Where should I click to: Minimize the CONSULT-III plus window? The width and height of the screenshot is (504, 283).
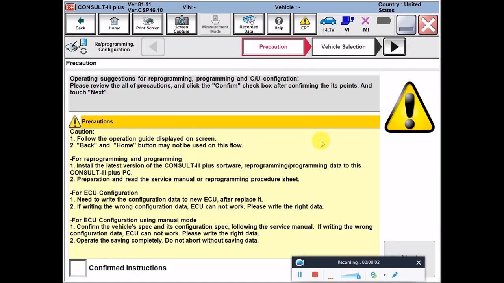coord(406,24)
